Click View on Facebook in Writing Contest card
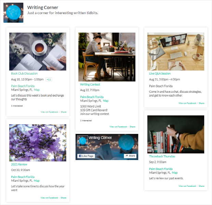The height and width of the screenshot is (205, 212). click(x=118, y=127)
